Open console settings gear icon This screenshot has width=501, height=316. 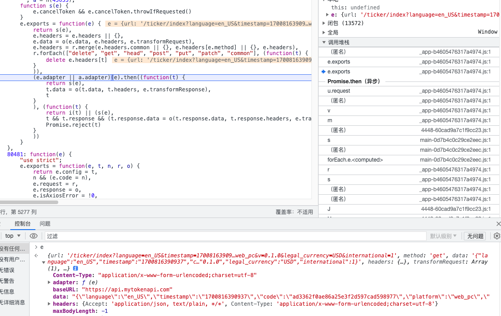click(497, 236)
